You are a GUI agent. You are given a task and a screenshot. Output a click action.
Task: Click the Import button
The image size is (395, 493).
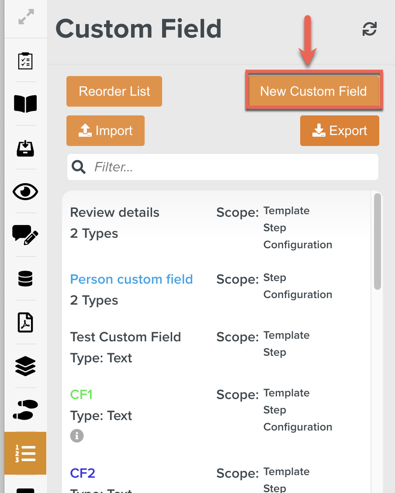click(x=105, y=131)
